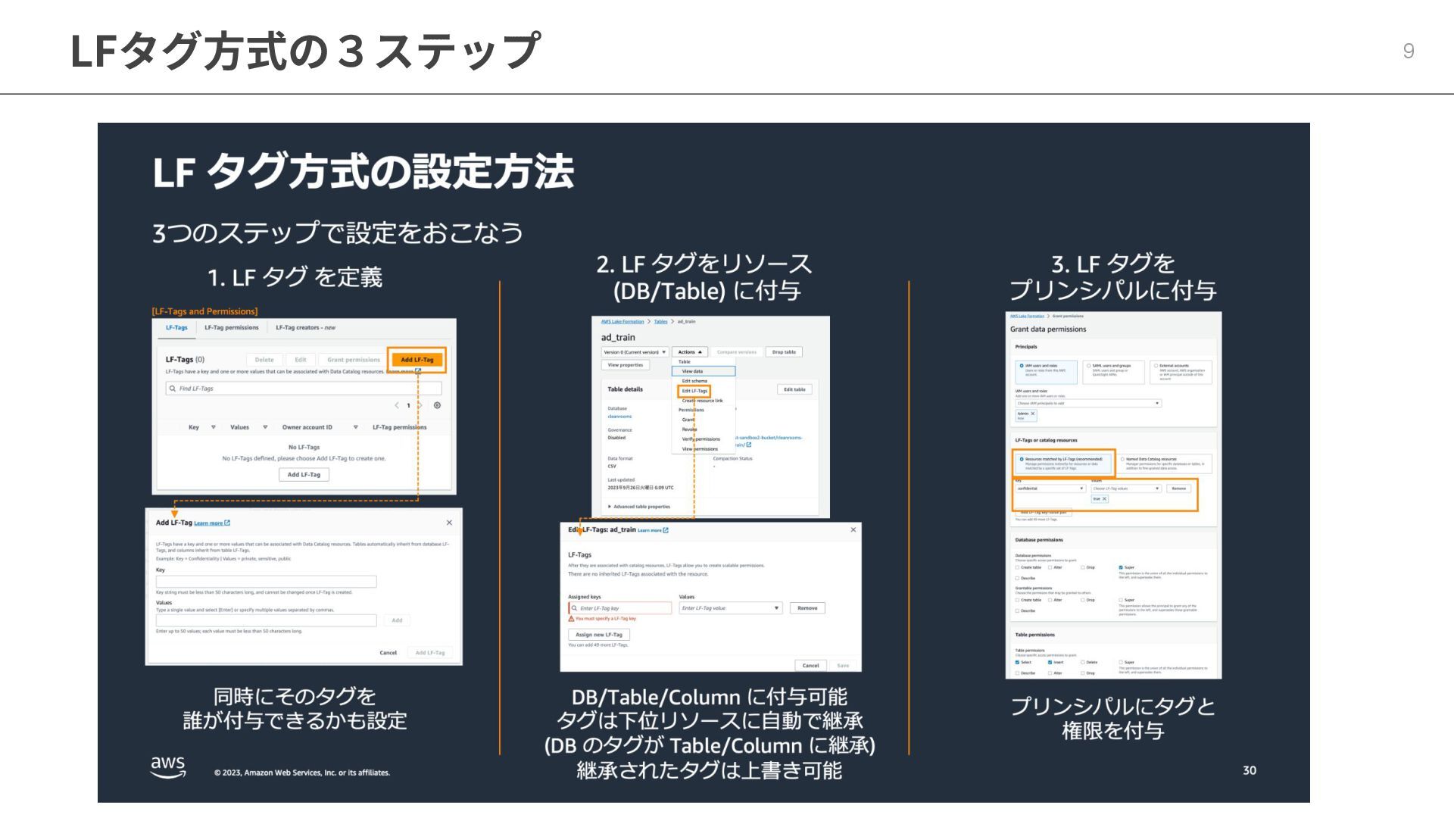Close the Add LF-Tag dialog with X
The width and height of the screenshot is (1454, 818).
point(449,523)
